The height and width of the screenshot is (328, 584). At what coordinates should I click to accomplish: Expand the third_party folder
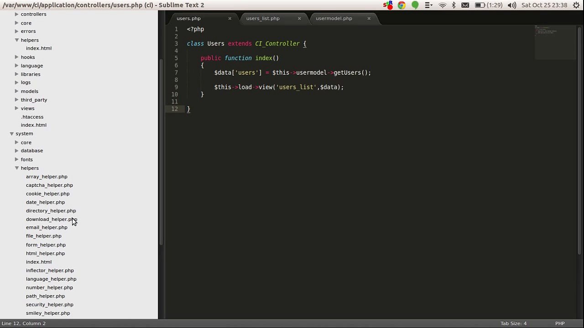[16, 100]
